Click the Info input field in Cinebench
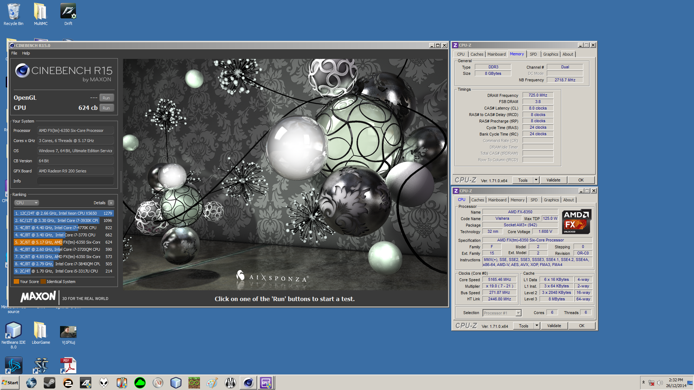The image size is (694, 390). (x=76, y=181)
